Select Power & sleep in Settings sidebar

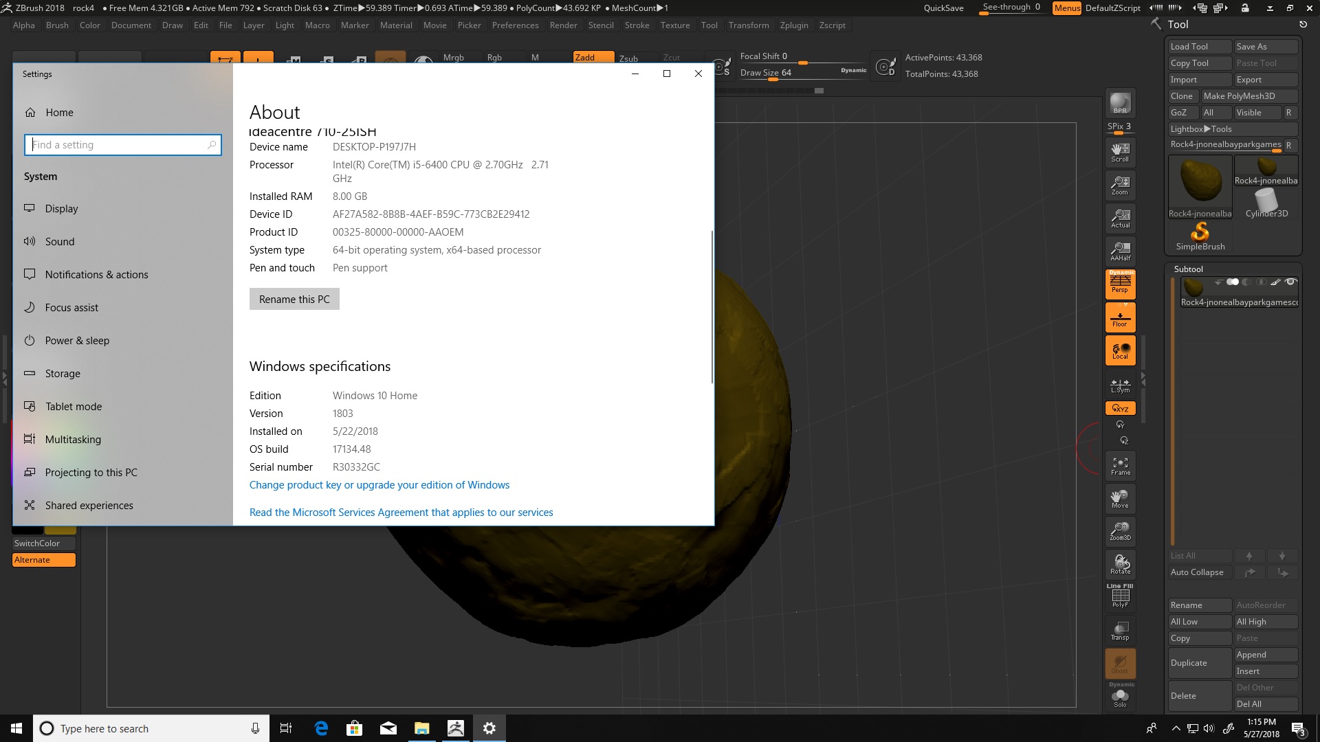point(122,341)
